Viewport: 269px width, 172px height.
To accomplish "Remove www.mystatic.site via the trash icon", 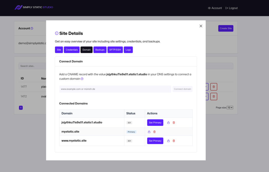I will point(174,141).
